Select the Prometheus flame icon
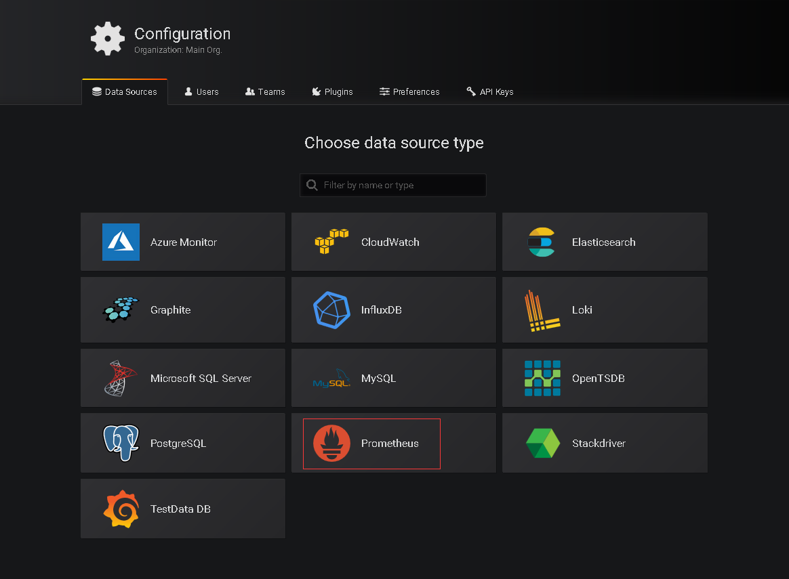The width and height of the screenshot is (789, 579). coord(331,444)
